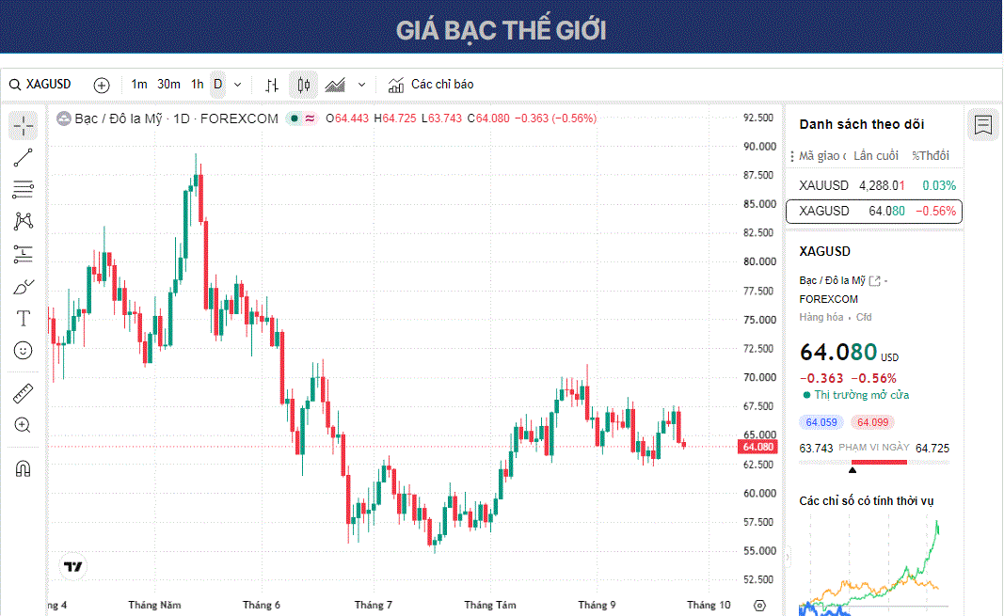Click the GIÁ BẠC THẾ GIỚI header

click(x=501, y=30)
